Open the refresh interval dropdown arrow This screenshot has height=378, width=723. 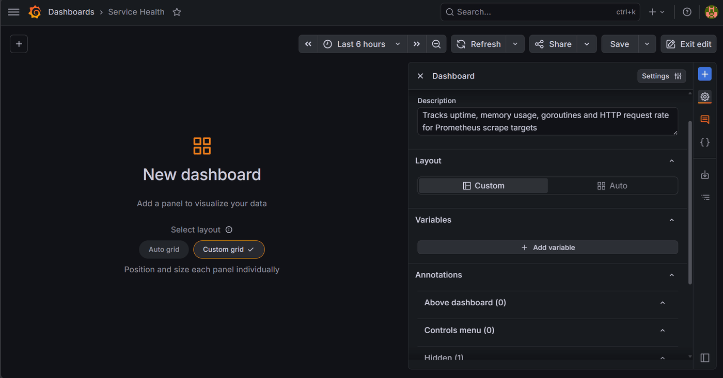(x=515, y=44)
